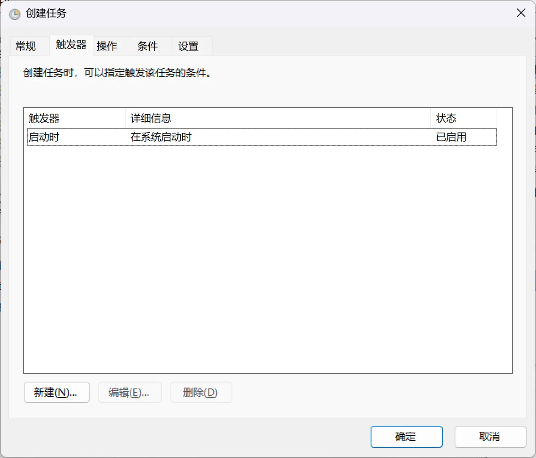Click the 已启用 status cell
This screenshot has height=458, width=536.
[x=451, y=137]
